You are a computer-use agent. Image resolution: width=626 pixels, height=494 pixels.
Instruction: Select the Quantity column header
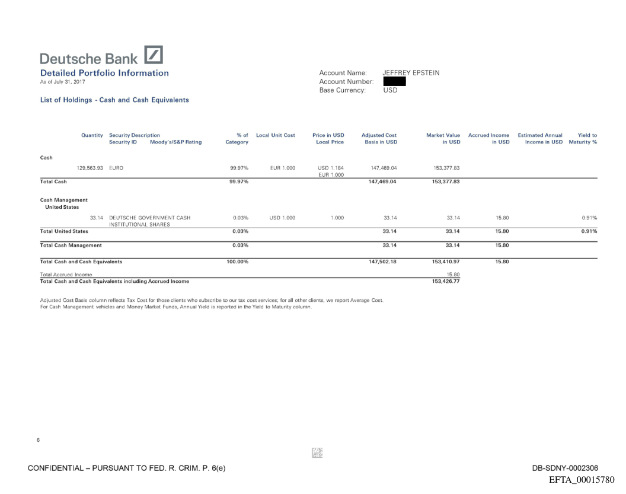coord(92,135)
